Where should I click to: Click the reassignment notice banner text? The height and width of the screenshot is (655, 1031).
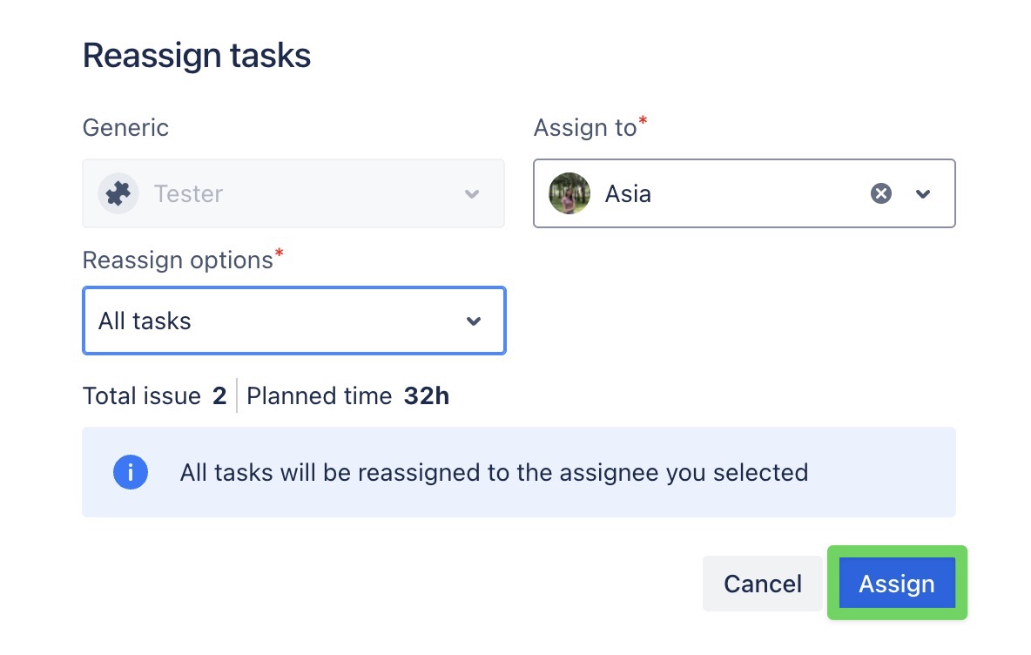[x=492, y=472]
